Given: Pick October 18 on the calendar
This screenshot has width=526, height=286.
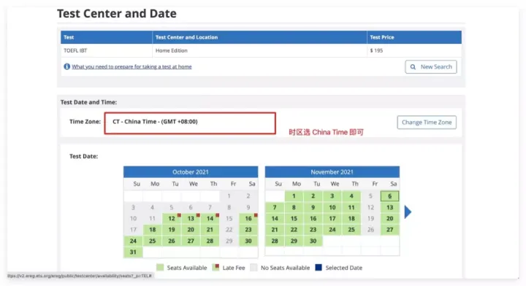Looking at the screenshot, I should (x=152, y=230).
